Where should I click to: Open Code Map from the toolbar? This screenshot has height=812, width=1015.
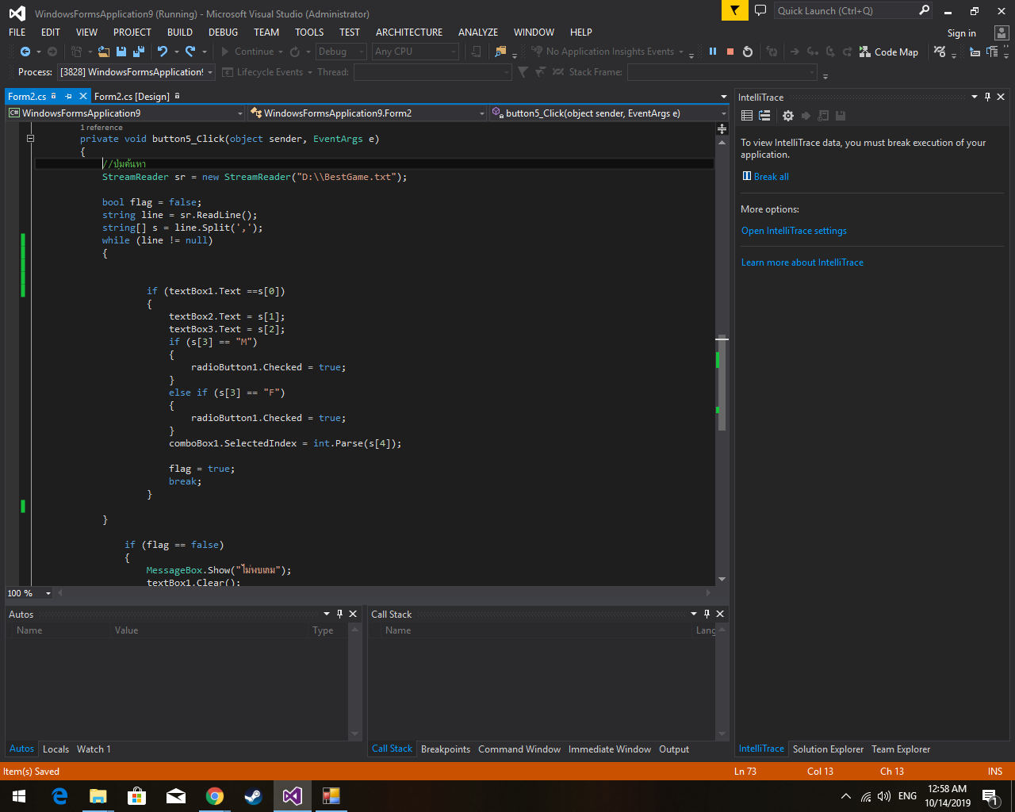889,52
